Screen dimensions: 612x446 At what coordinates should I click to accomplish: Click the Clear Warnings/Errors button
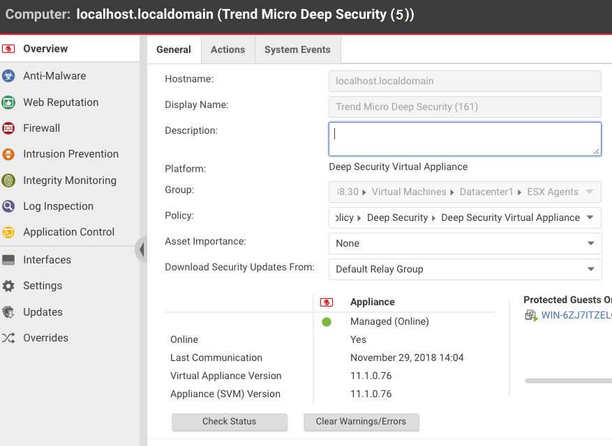361,422
